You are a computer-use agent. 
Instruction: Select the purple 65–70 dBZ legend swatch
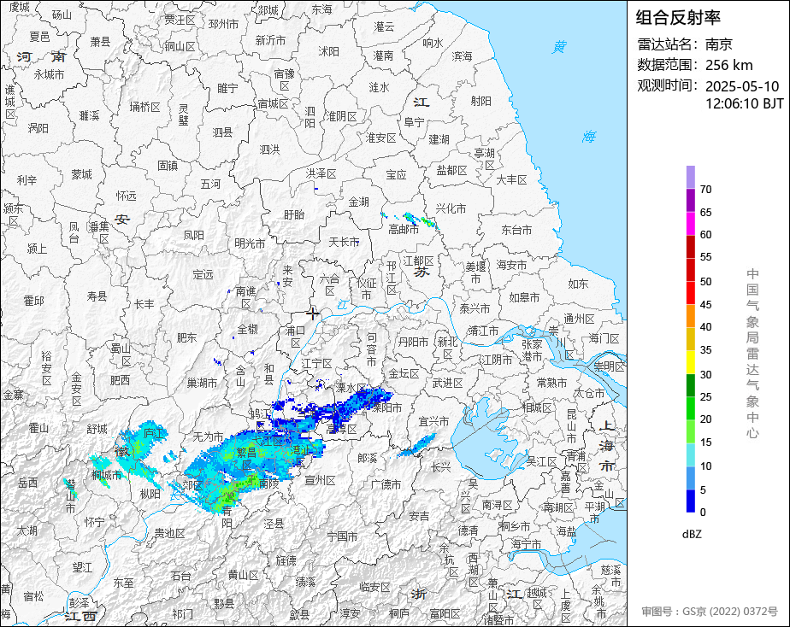pos(690,200)
